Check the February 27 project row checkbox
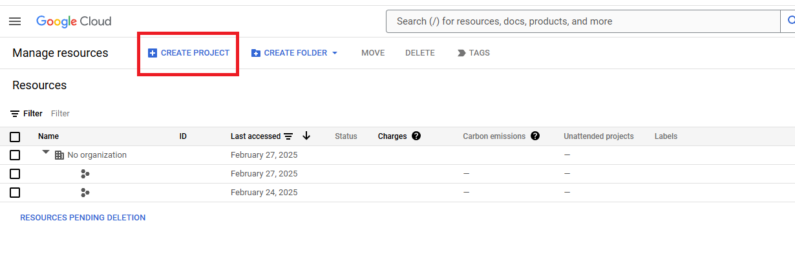The height and width of the screenshot is (254, 795). 15,174
